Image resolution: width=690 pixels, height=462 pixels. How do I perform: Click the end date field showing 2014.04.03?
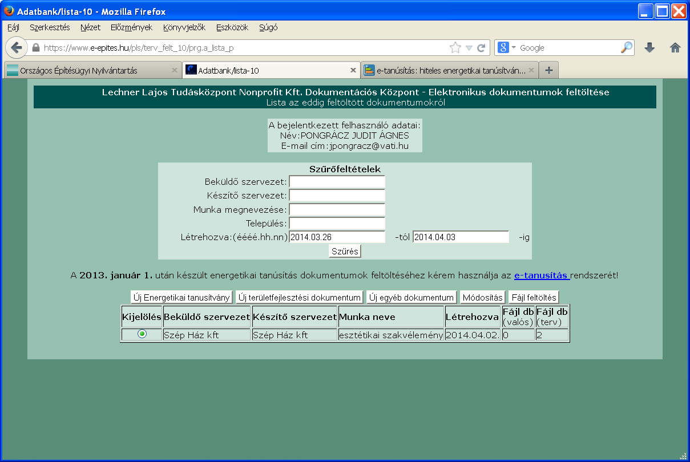click(x=461, y=237)
